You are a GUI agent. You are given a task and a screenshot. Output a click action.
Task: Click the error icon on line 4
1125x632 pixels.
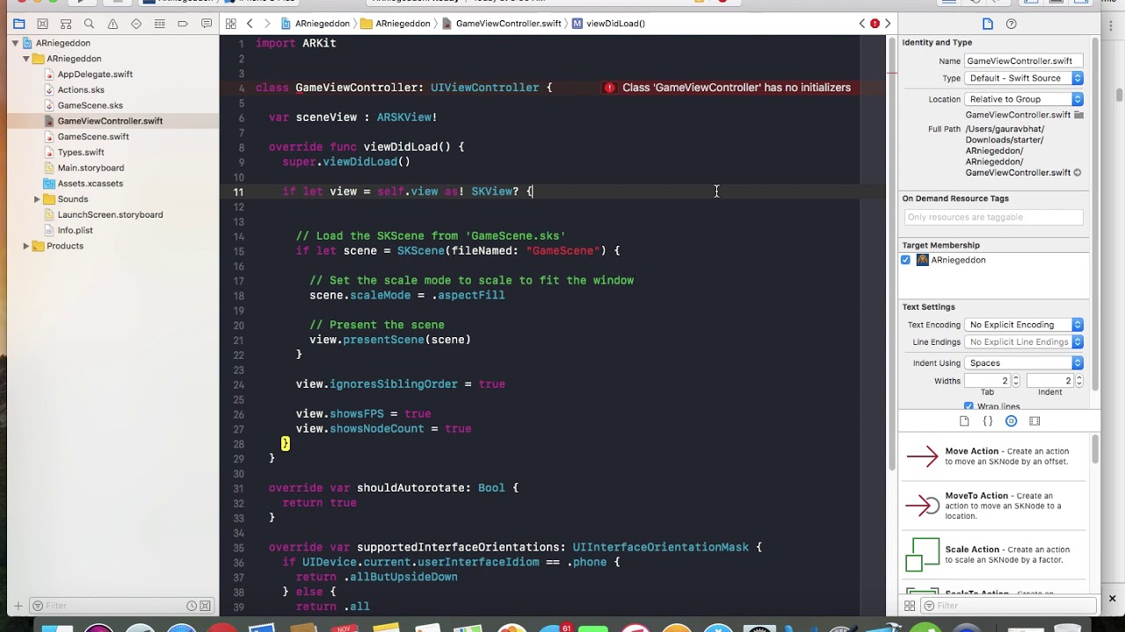pyautogui.click(x=609, y=88)
